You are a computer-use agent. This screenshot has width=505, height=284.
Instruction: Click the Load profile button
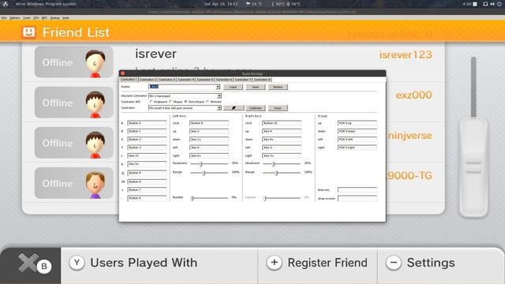click(x=233, y=87)
